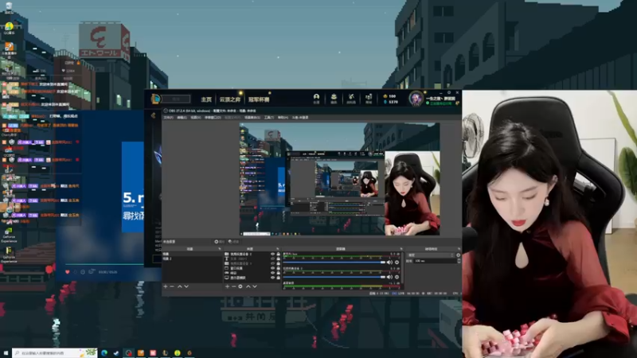
Task: Add a new source with plus icon
Action: pyautogui.click(x=227, y=286)
